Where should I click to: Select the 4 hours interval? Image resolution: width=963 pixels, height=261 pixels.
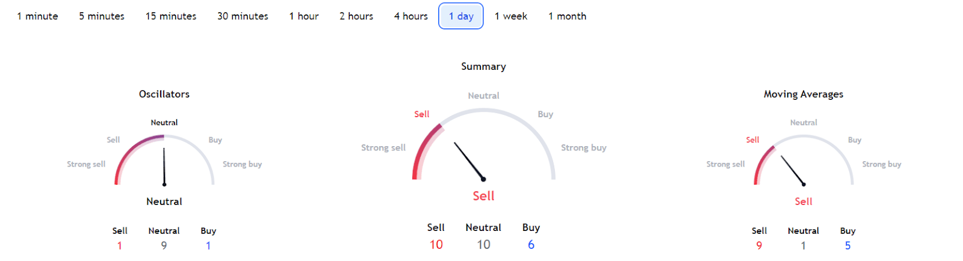[411, 16]
